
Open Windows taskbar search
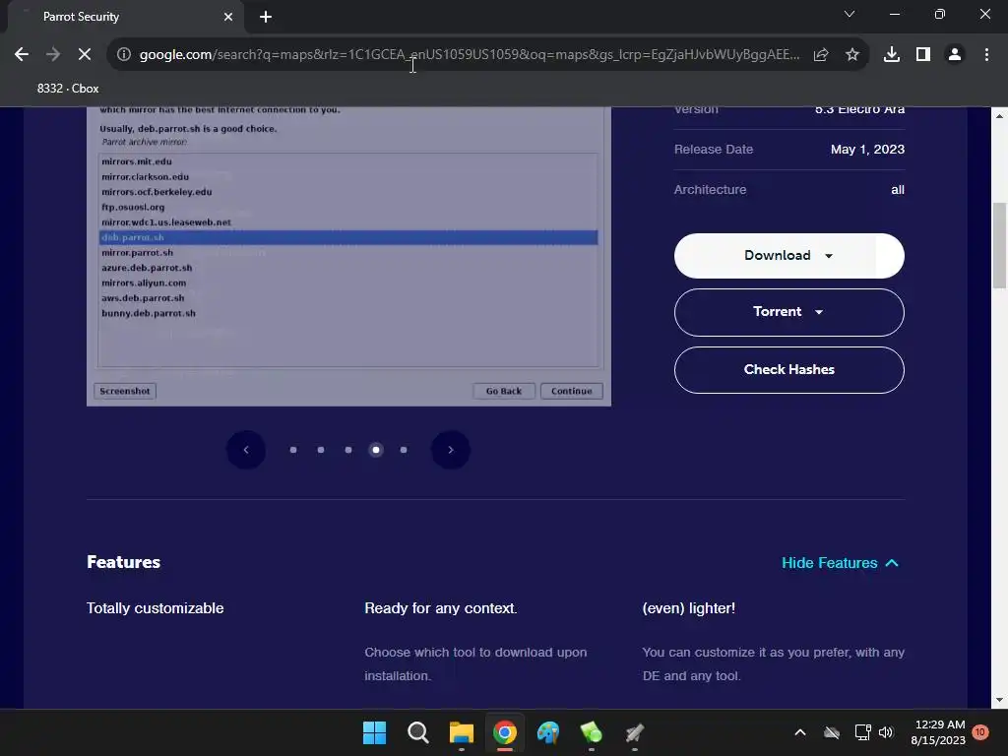tap(417, 732)
